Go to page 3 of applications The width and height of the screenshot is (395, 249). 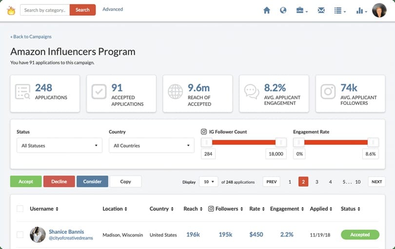click(316, 182)
